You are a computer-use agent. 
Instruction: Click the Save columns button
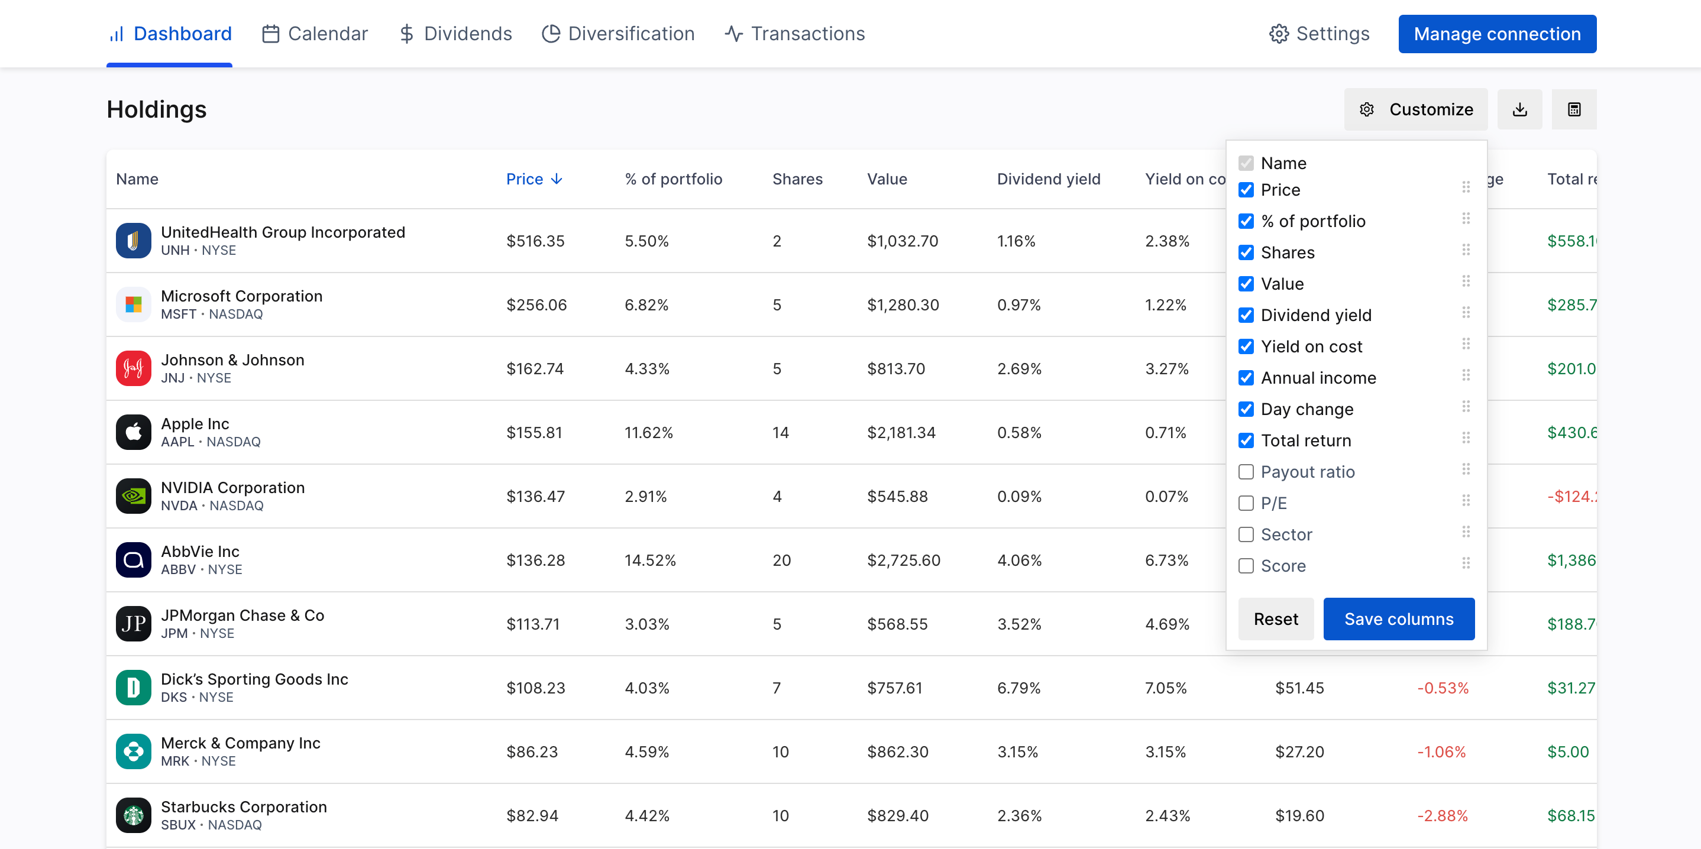[1398, 618]
